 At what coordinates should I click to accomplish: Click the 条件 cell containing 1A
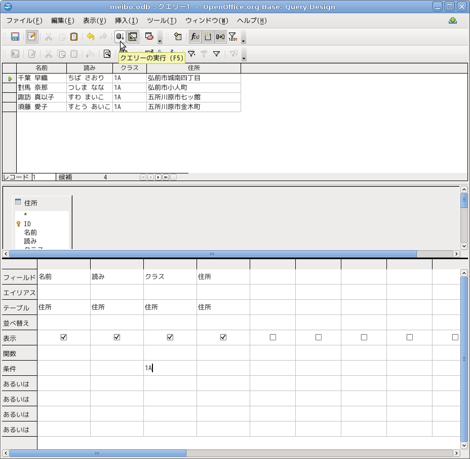coord(170,368)
